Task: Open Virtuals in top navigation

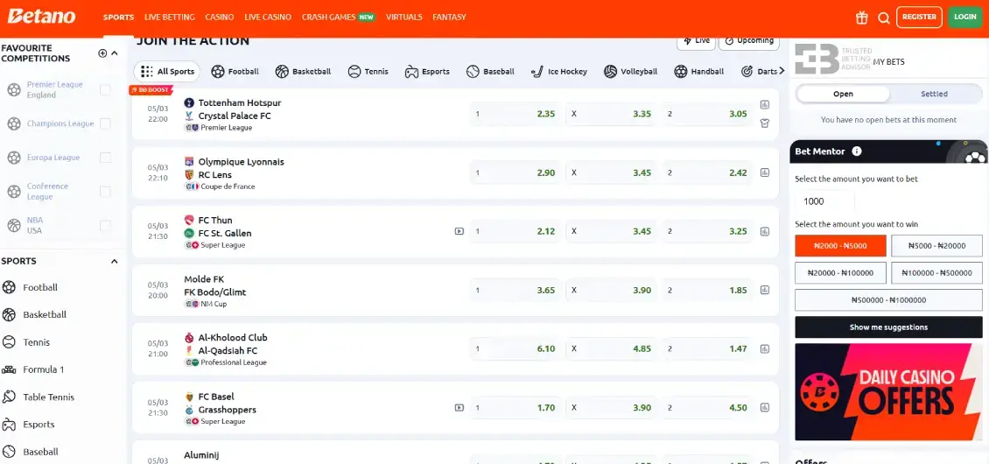Action: pos(404,17)
